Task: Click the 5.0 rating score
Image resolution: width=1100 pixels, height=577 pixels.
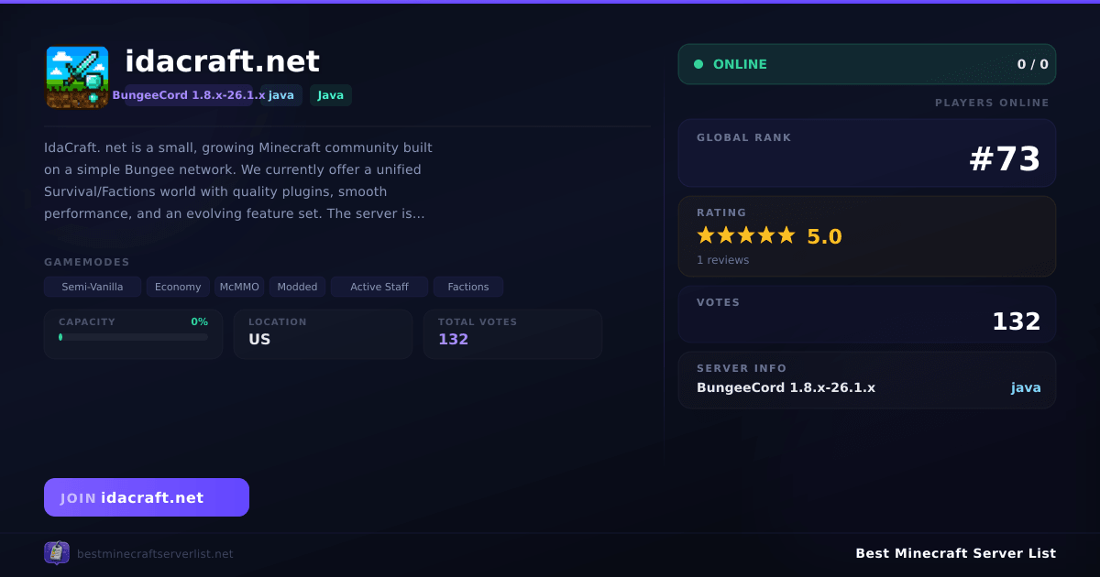Action: click(x=824, y=236)
